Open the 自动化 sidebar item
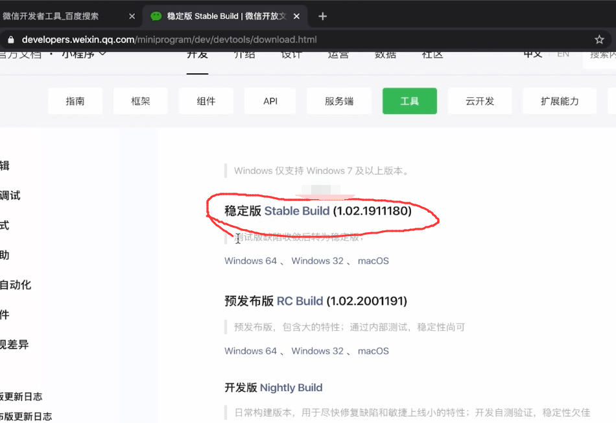The height and width of the screenshot is (423, 616). 16,285
